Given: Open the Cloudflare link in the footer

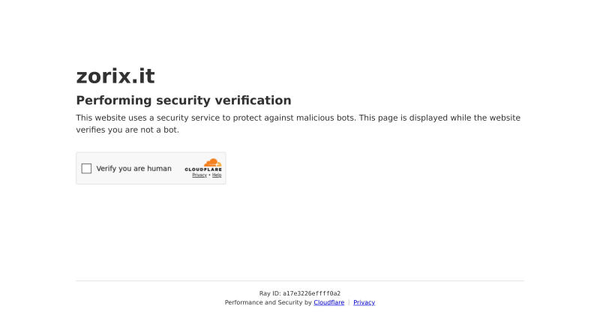Looking at the screenshot, I should pyautogui.click(x=329, y=302).
